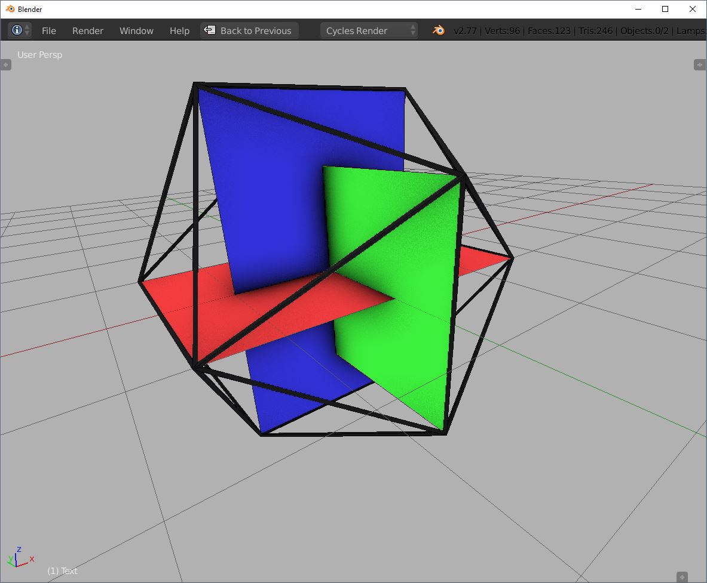Click the back-arrow icon inside Back to Previous
This screenshot has width=707, height=583.
(210, 30)
